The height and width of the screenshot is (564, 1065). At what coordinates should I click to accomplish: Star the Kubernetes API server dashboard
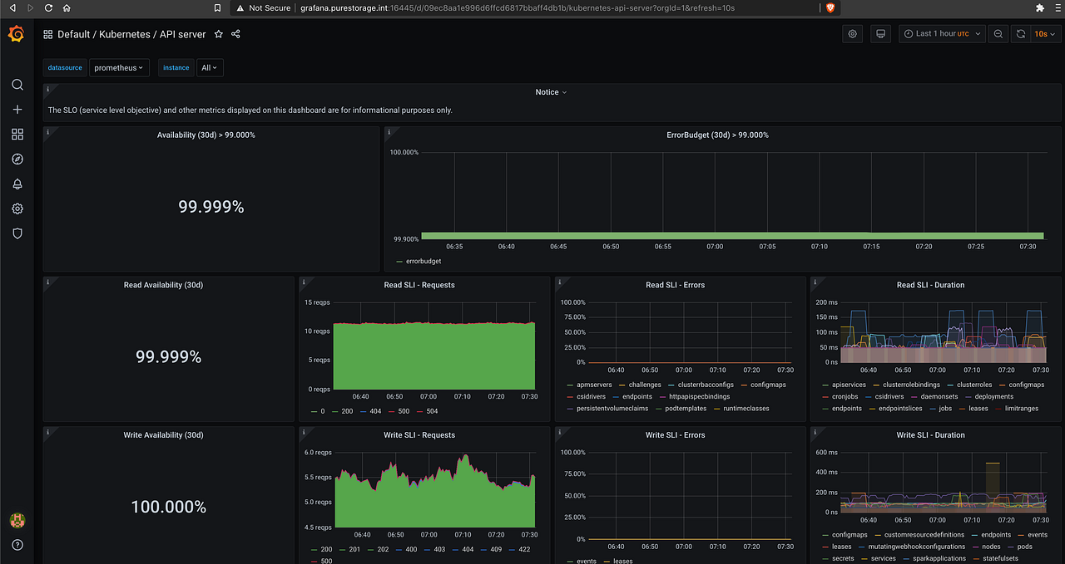tap(218, 35)
